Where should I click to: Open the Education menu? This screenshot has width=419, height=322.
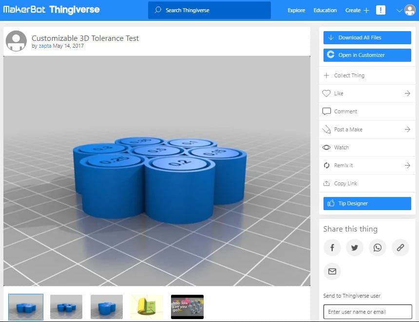(325, 10)
